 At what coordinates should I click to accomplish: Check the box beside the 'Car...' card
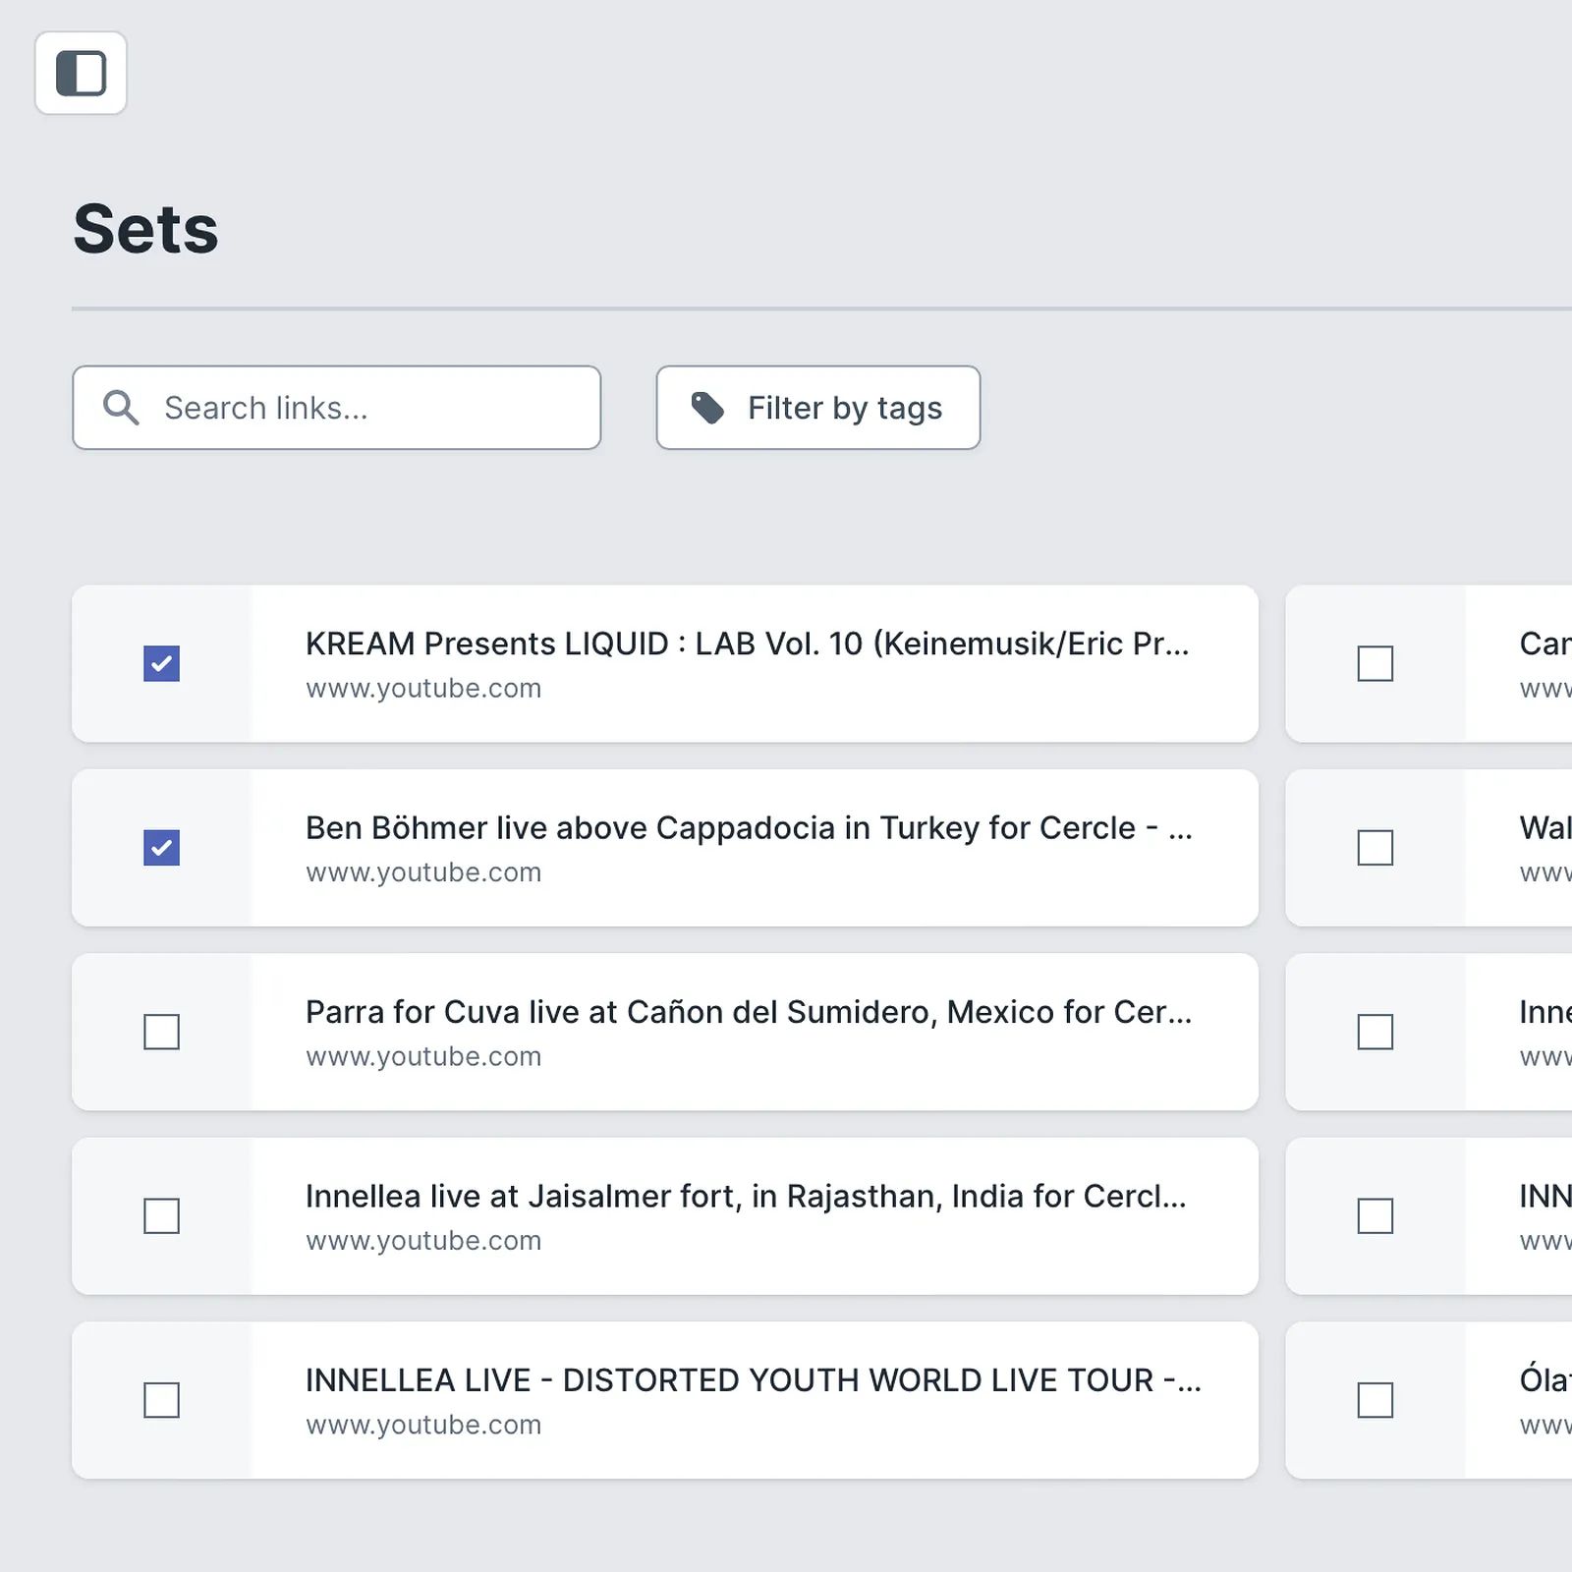[x=1375, y=663]
